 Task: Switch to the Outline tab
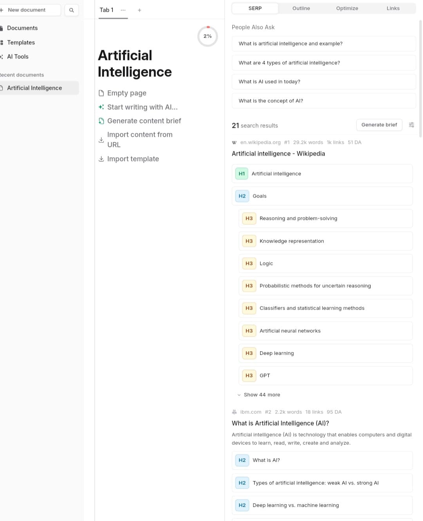point(301,8)
